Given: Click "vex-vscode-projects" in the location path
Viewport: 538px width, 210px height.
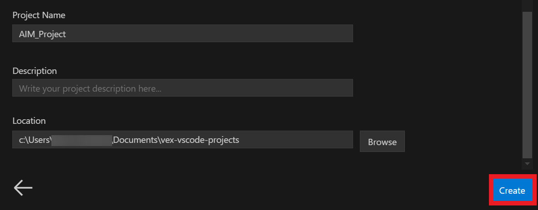Looking at the screenshot, I should 199,140.
